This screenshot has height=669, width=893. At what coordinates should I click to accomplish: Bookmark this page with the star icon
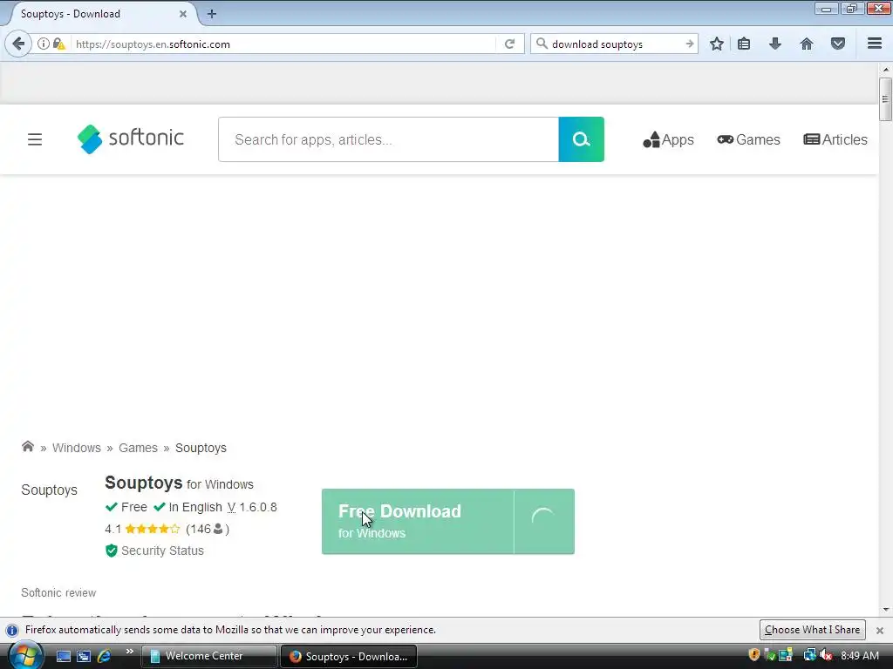click(717, 44)
